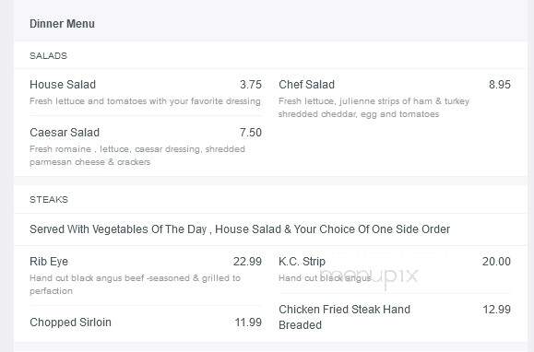Click the Chef Salad item name
This screenshot has height=352, width=534.
(x=306, y=85)
